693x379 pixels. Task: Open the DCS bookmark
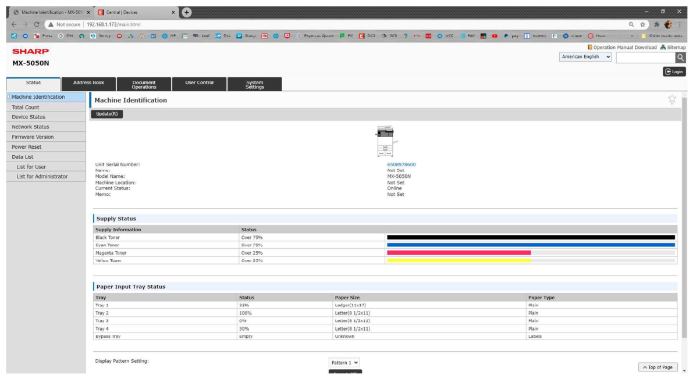(x=367, y=36)
